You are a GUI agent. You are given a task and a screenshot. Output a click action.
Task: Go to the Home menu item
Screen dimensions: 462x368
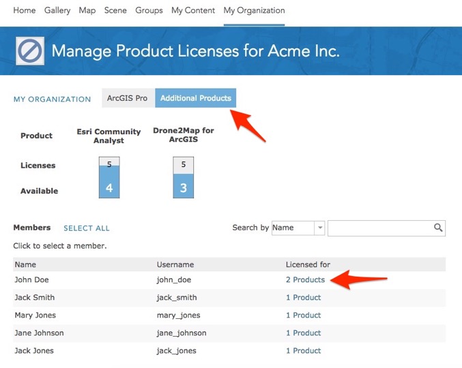tap(25, 10)
